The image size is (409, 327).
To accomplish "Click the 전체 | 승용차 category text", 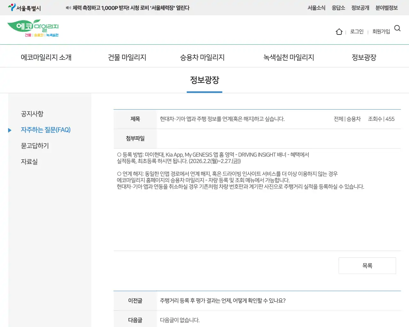I will (x=347, y=119).
